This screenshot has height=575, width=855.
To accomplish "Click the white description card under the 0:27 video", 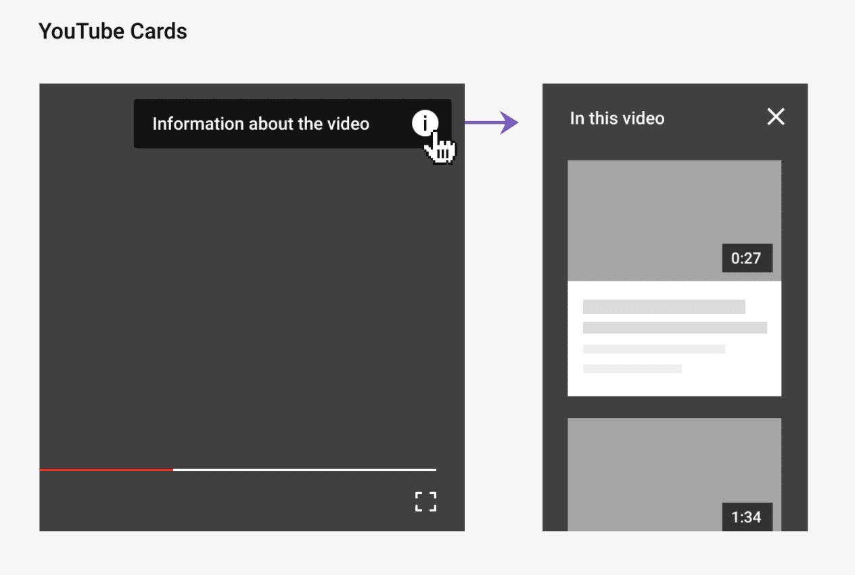I will 674,338.
